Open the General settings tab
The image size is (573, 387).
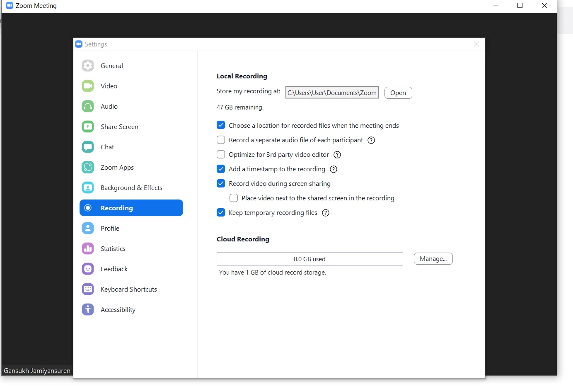(131, 66)
